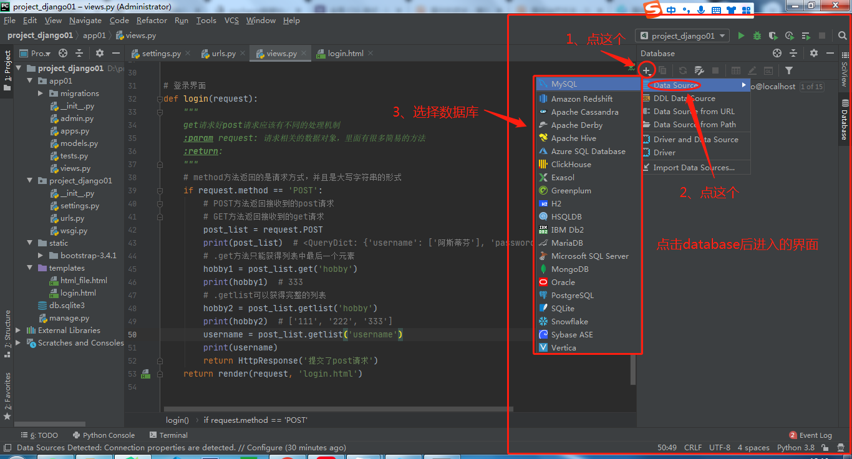This screenshot has width=852, height=459.
Task: Click the Database panel filter funnel icon
Action: (x=789, y=70)
